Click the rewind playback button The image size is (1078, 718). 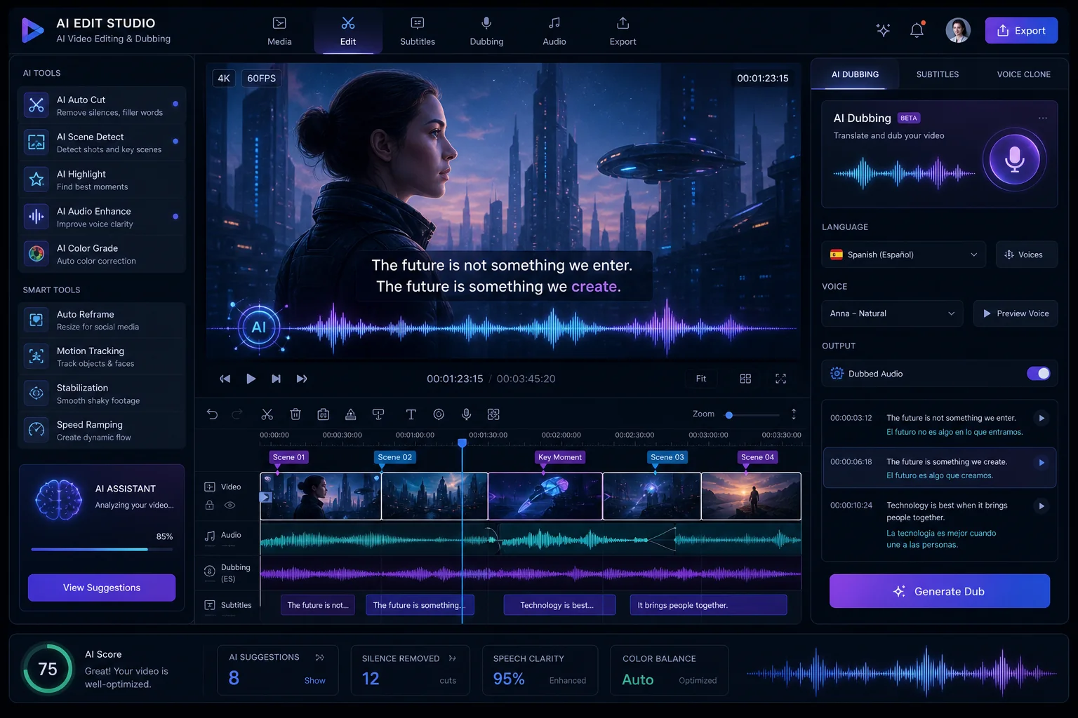coord(225,379)
